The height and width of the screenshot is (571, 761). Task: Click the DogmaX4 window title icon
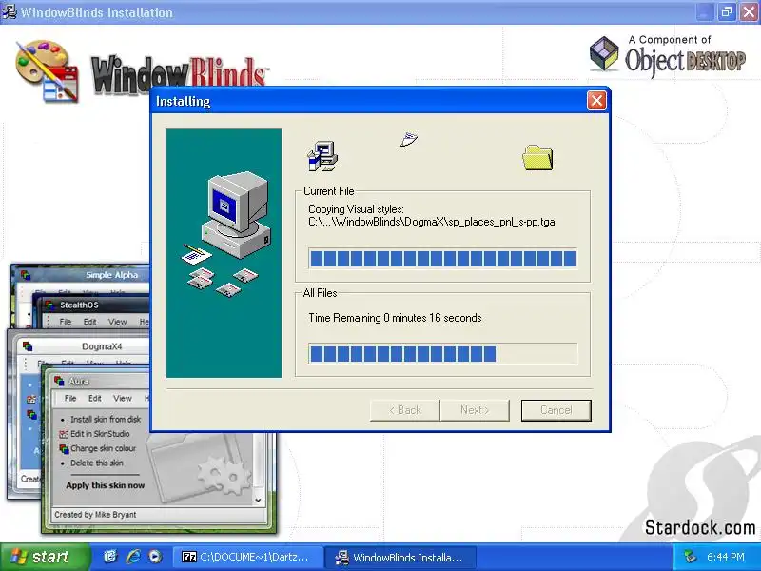(28, 346)
